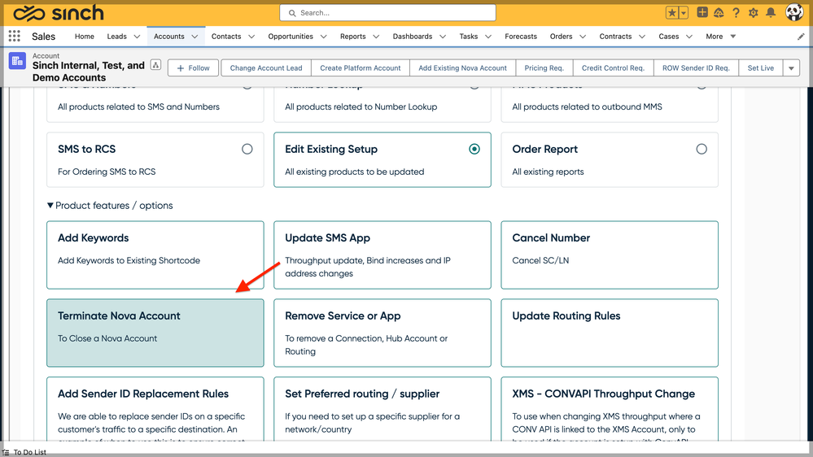
Task: Go to the Home tab
Action: 85,37
